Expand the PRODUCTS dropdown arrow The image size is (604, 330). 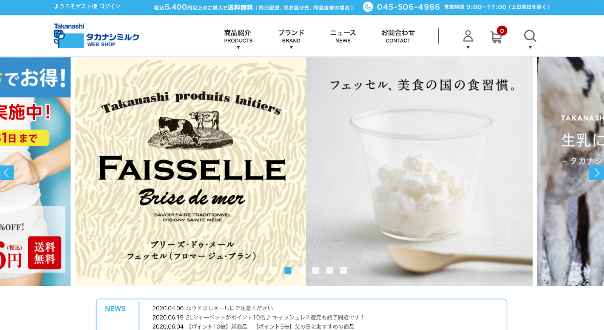pyautogui.click(x=238, y=48)
